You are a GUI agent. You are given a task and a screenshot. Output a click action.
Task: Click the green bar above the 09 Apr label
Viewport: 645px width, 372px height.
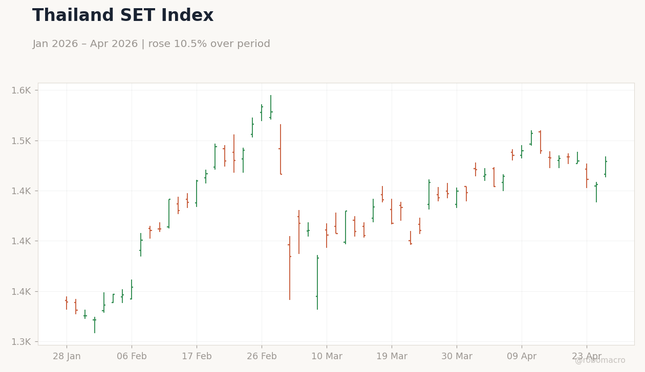point(522,152)
